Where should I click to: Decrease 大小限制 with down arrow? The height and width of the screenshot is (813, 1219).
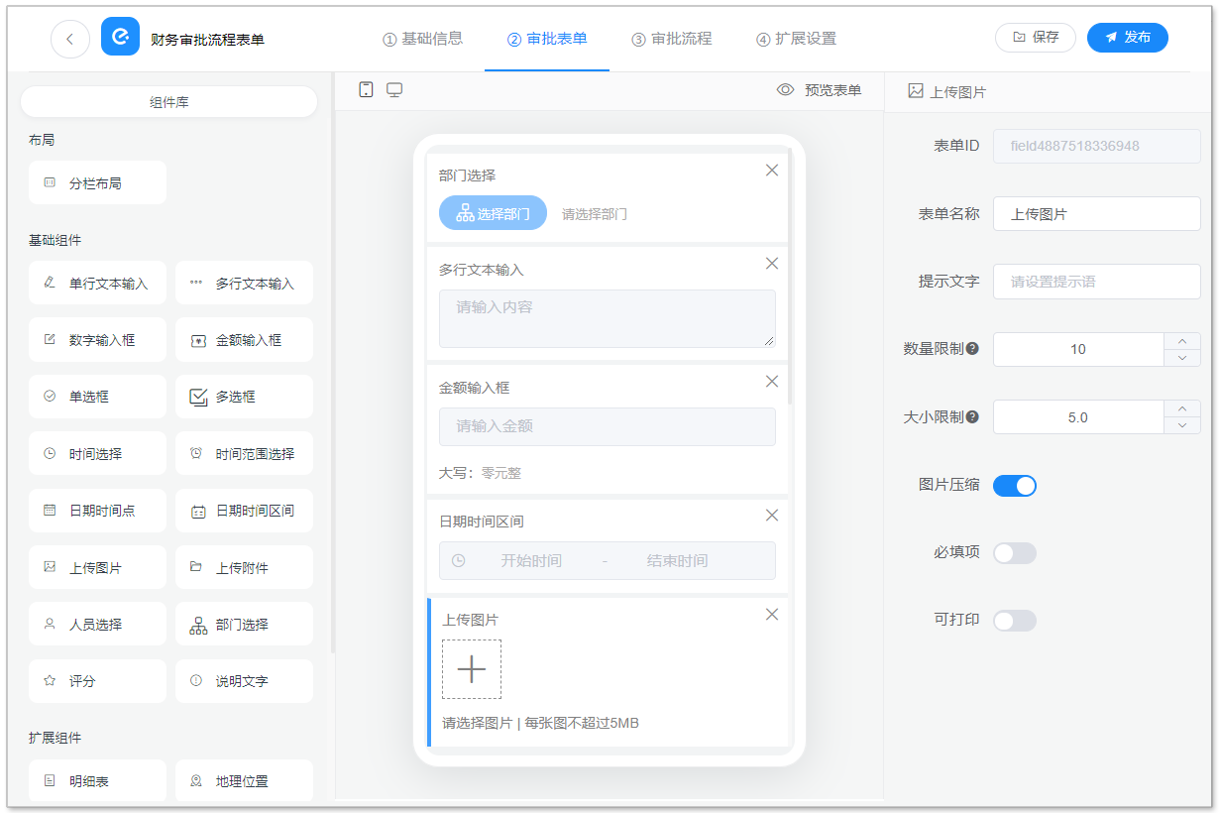coord(1181,425)
